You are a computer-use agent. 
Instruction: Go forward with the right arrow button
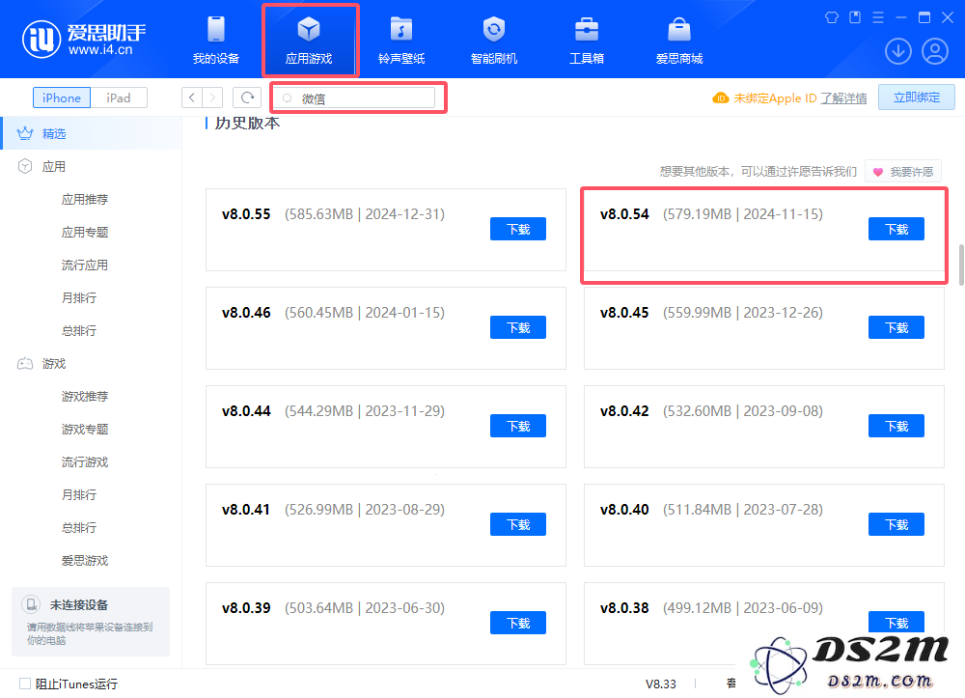(212, 98)
